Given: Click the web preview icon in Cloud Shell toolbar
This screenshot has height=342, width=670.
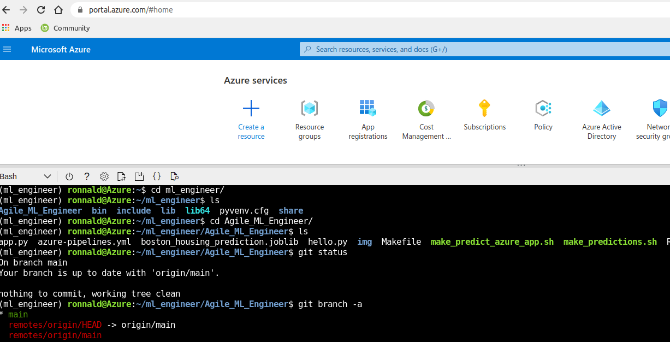Looking at the screenshot, I should point(174,176).
